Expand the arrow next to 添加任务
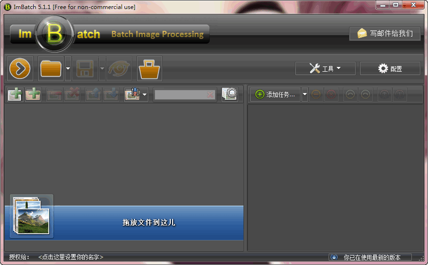 click(305, 95)
